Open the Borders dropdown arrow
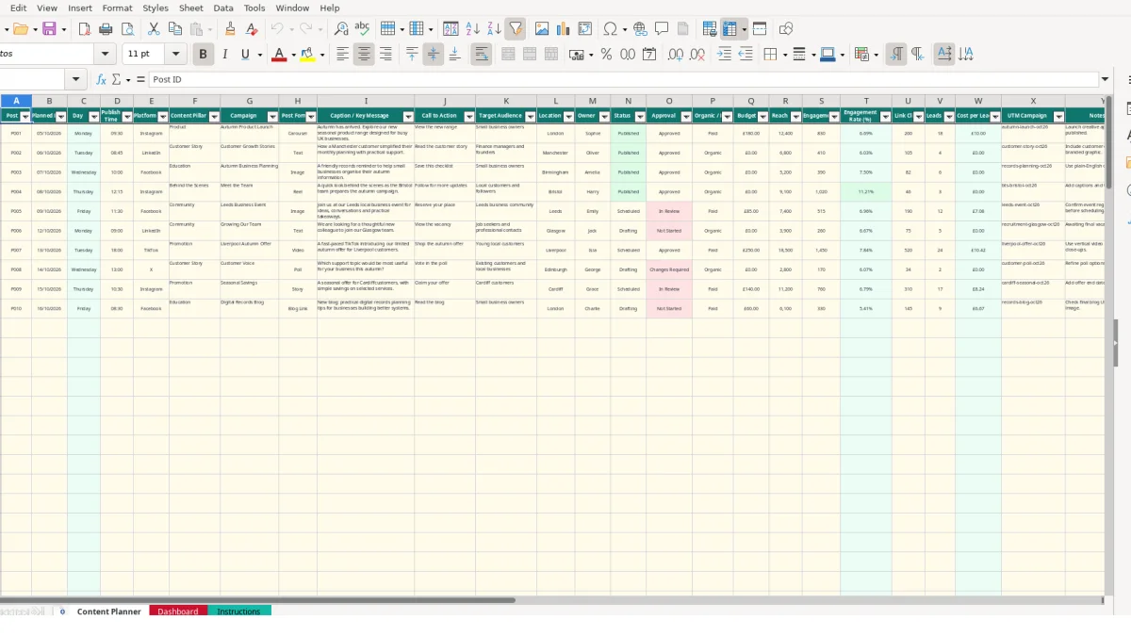Image resolution: width=1131 pixels, height=636 pixels. [x=784, y=55]
